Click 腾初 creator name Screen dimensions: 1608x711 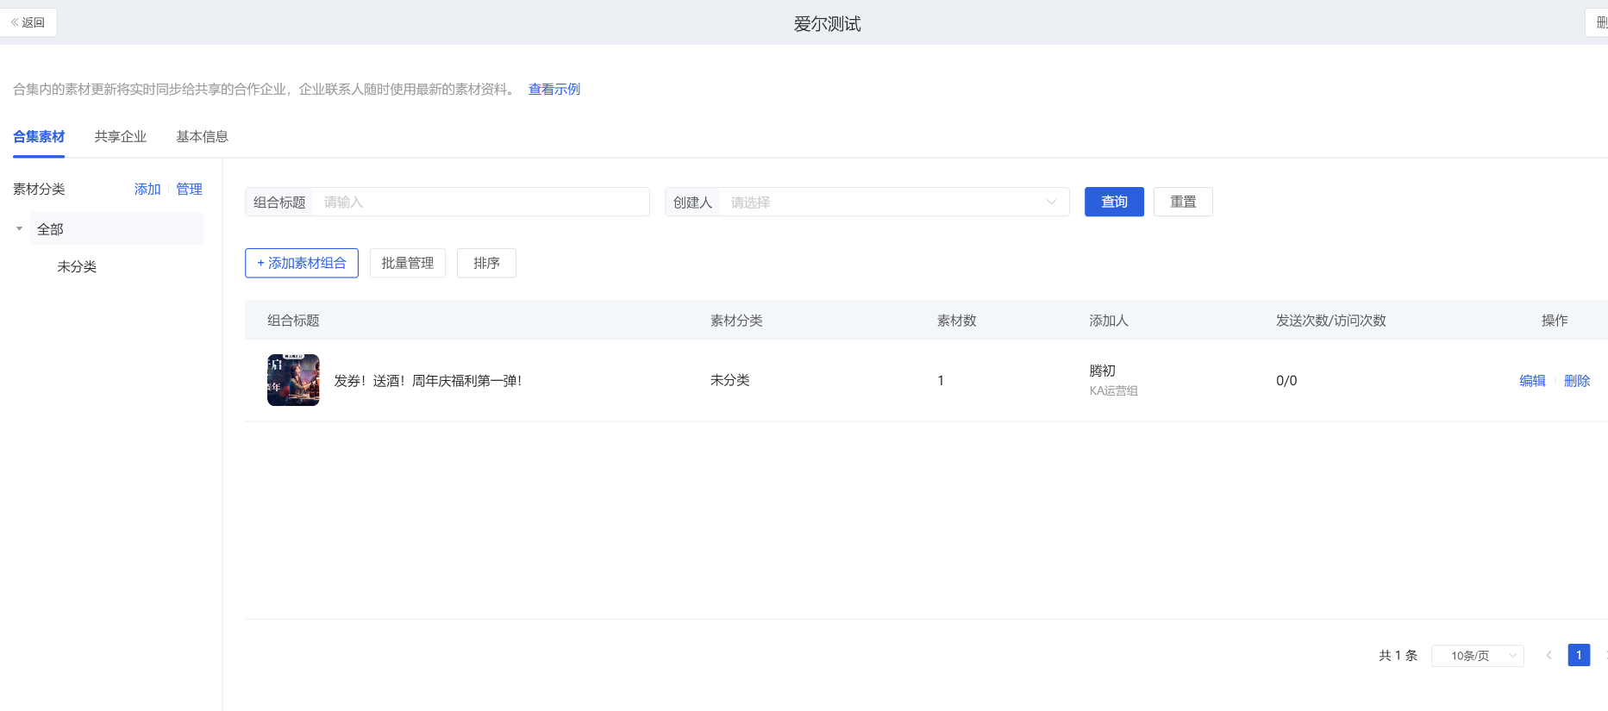point(1103,371)
